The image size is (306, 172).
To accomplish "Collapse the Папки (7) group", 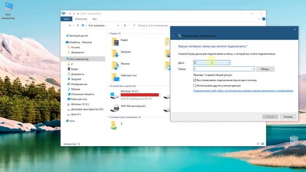I will [109, 33].
